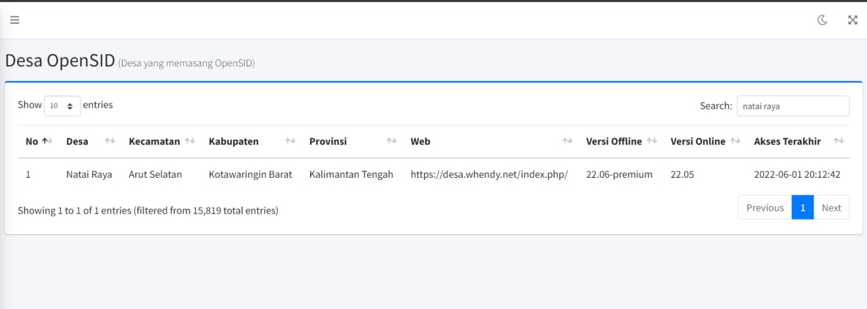Viewport: 867px width, 309px height.
Task: Select pagination page 1
Action: pyautogui.click(x=803, y=208)
